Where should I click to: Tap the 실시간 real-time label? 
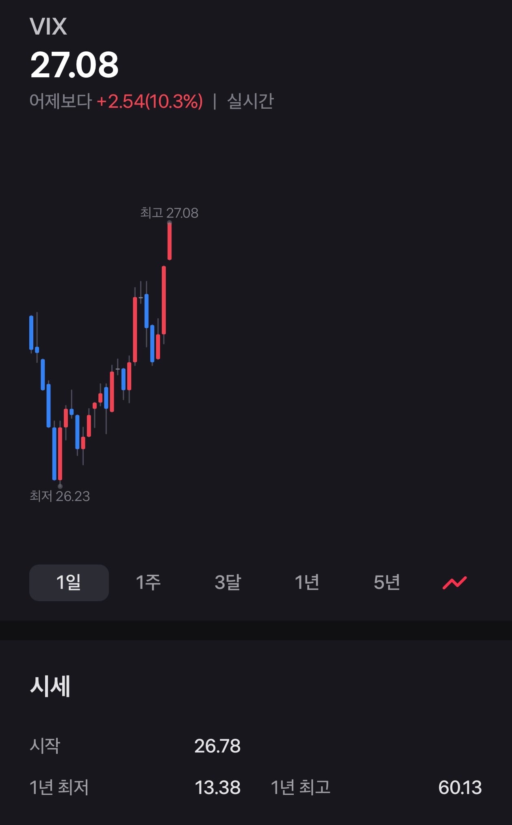250,101
